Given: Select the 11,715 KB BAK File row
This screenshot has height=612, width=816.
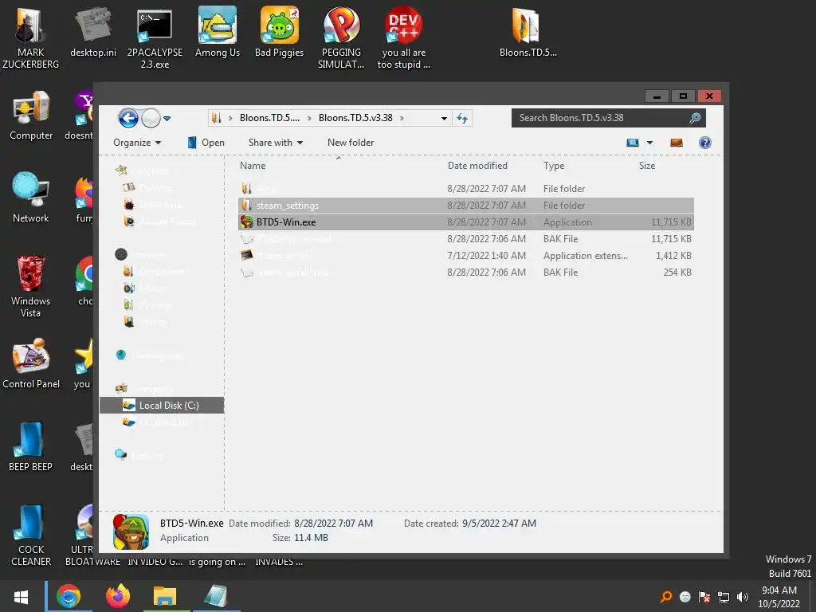Looking at the screenshot, I should tap(465, 239).
